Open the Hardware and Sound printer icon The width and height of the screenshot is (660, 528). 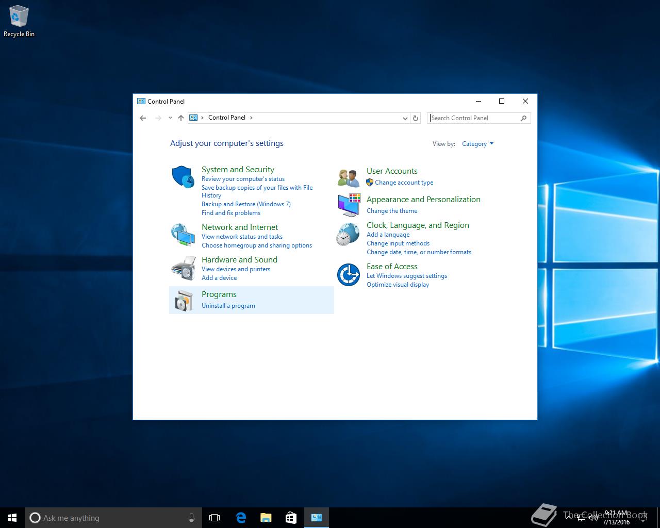tap(183, 268)
